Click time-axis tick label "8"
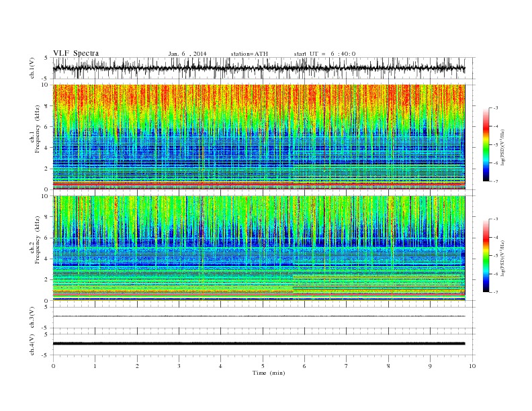The image size is (532, 411). pos(388,366)
